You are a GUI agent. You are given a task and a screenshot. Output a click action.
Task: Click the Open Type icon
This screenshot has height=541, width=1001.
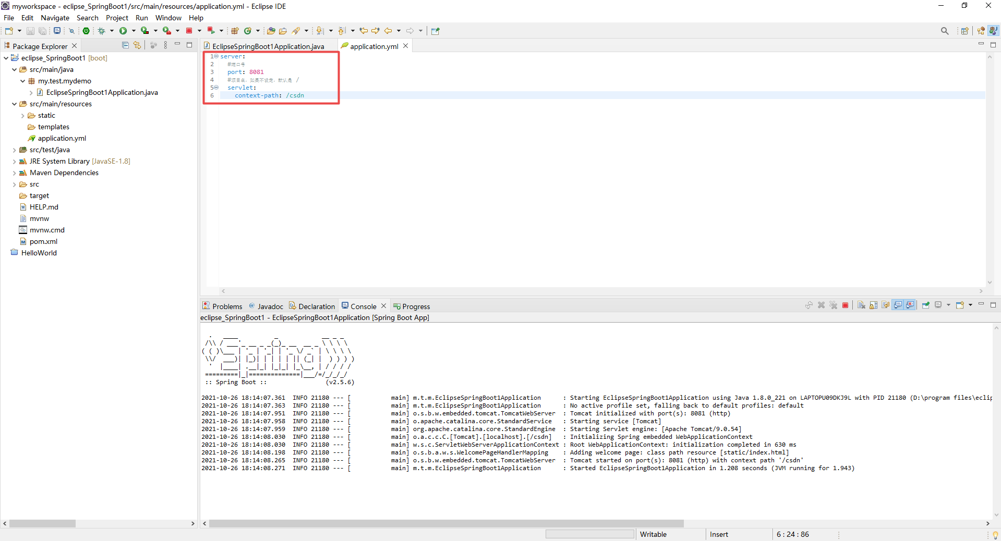pos(271,31)
